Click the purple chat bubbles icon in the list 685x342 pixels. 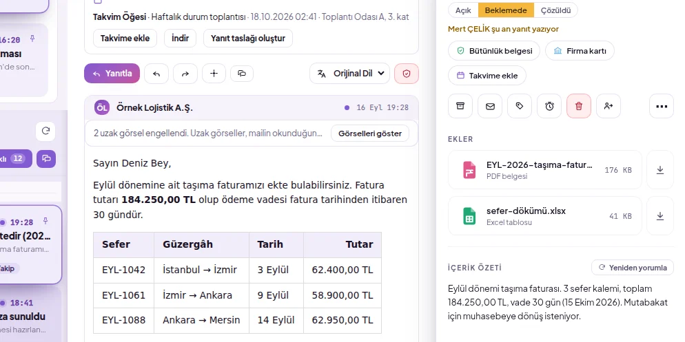(46, 158)
